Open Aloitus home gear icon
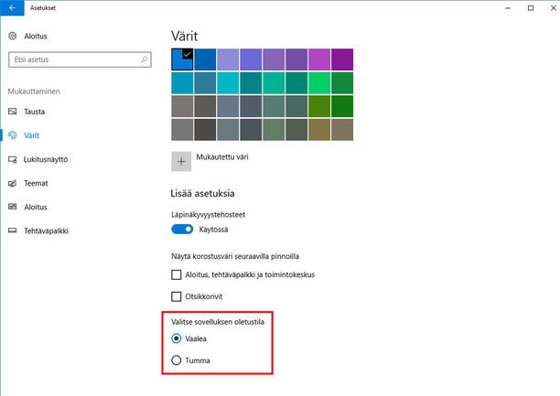The height and width of the screenshot is (396, 560). tap(13, 36)
